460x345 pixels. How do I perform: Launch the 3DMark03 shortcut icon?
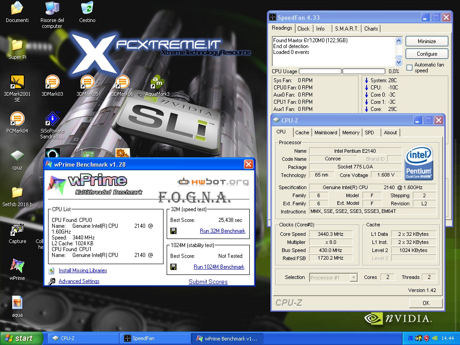(52, 82)
